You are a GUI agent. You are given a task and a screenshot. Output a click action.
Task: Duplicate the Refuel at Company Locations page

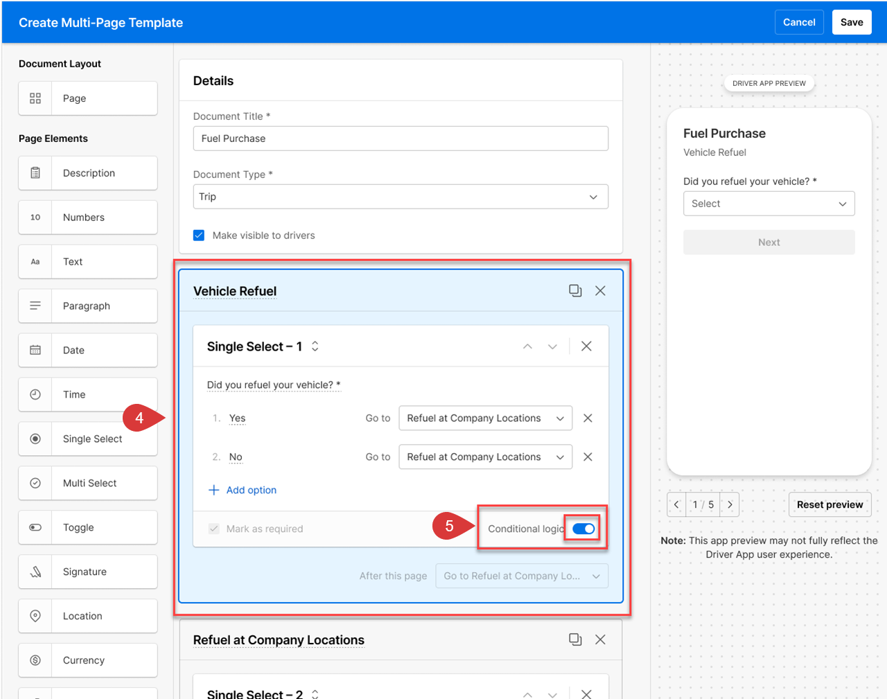pos(575,639)
